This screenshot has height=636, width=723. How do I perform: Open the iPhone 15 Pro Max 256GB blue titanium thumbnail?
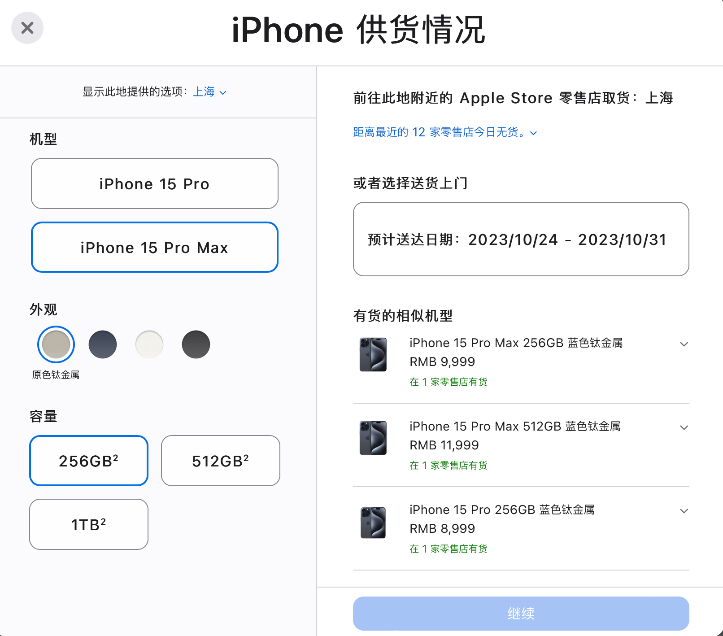point(373,354)
